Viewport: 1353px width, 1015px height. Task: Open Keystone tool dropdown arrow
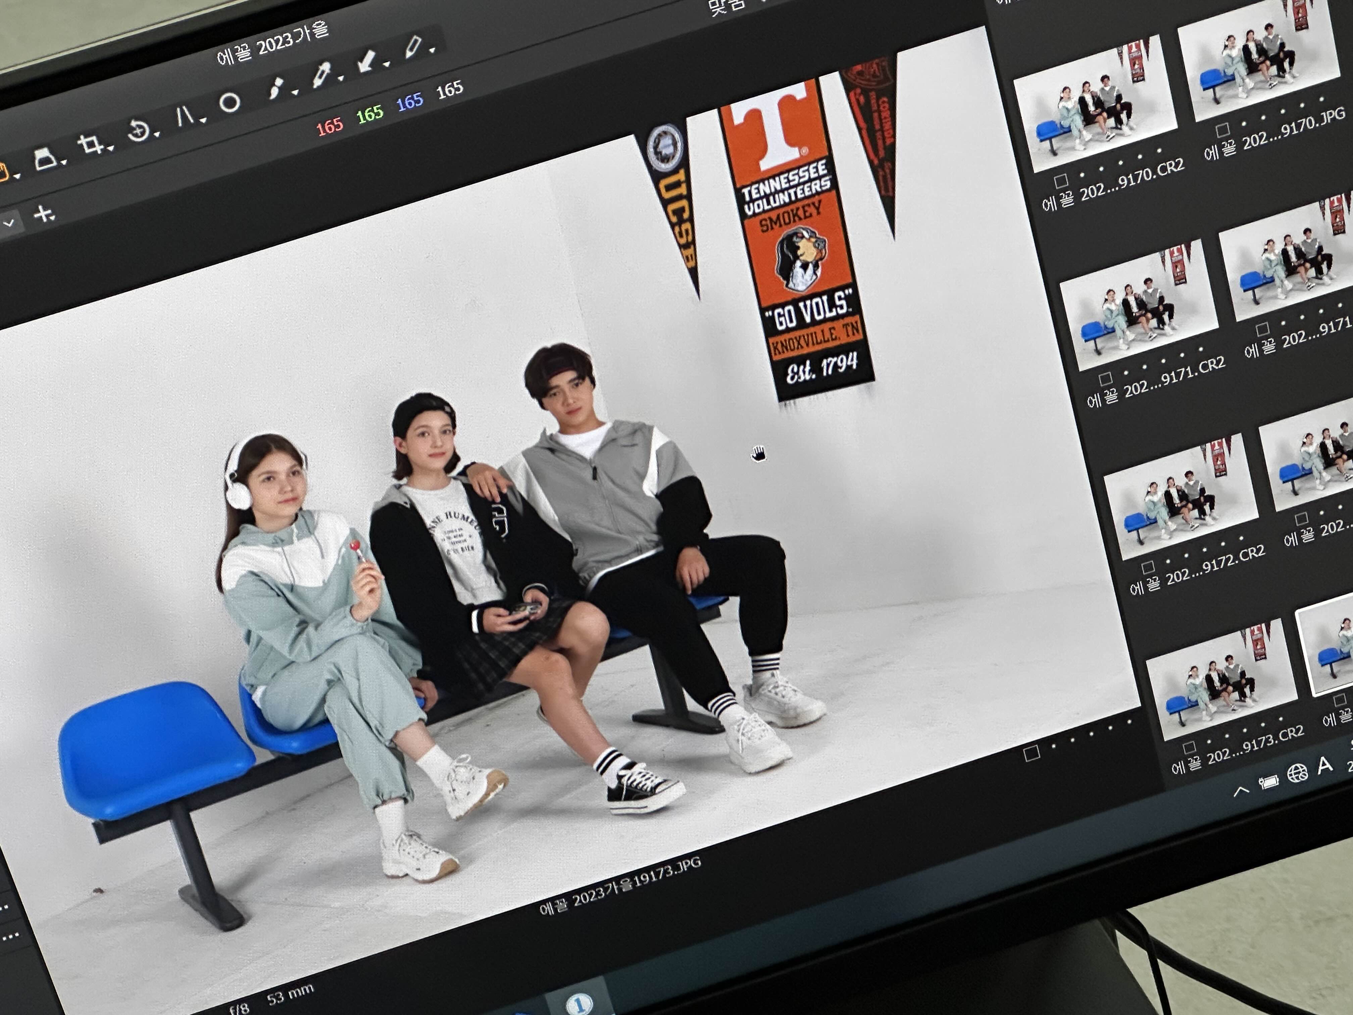click(x=202, y=120)
